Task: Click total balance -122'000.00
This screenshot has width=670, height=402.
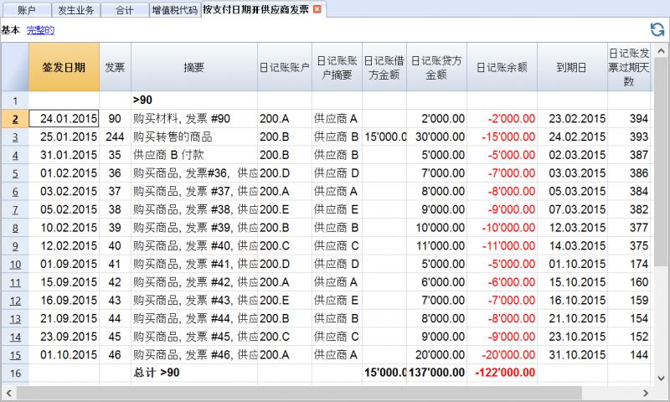Action: click(502, 373)
